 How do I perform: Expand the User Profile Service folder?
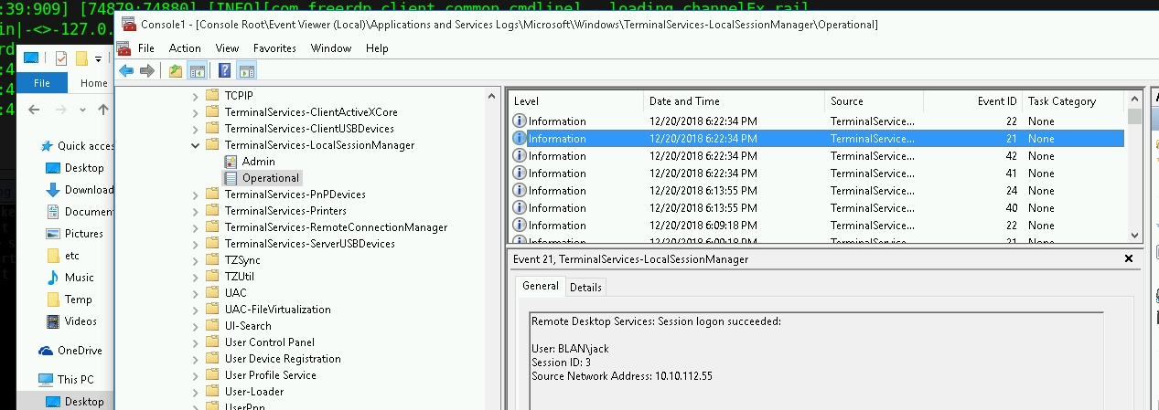(x=195, y=375)
